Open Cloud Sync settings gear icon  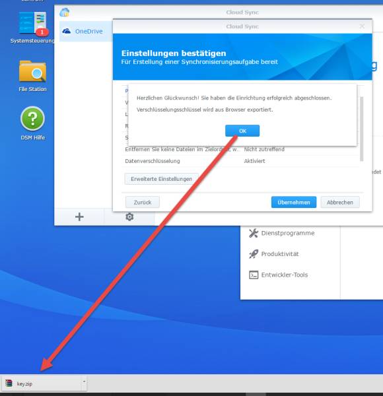click(x=129, y=216)
